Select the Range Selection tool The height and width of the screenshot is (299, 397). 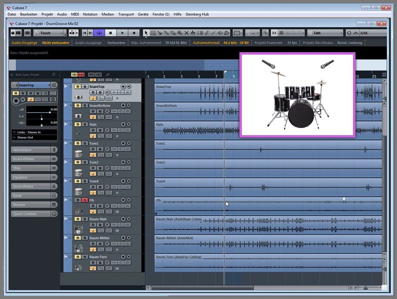point(153,33)
